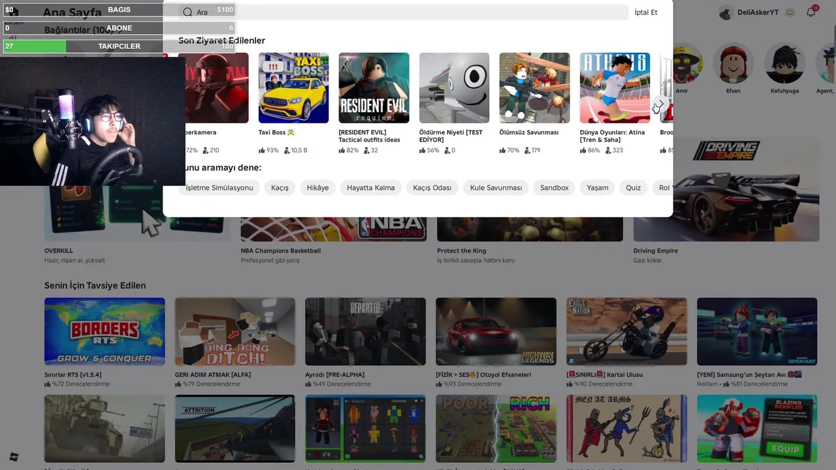Open RESIDENT EVIL Tactical outfits thumbnail
Viewport: 836px width, 470px height.
coord(374,87)
